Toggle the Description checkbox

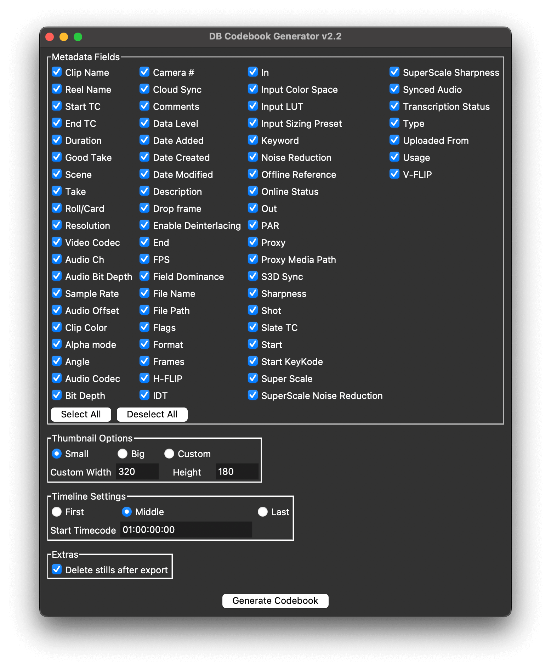click(x=144, y=191)
